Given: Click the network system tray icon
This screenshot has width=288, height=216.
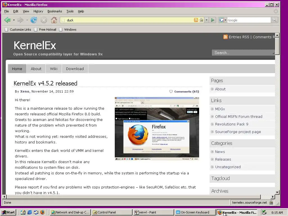Looking at the screenshot, I should point(264,212).
